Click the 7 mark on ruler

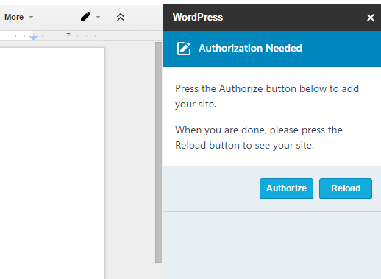coord(68,36)
